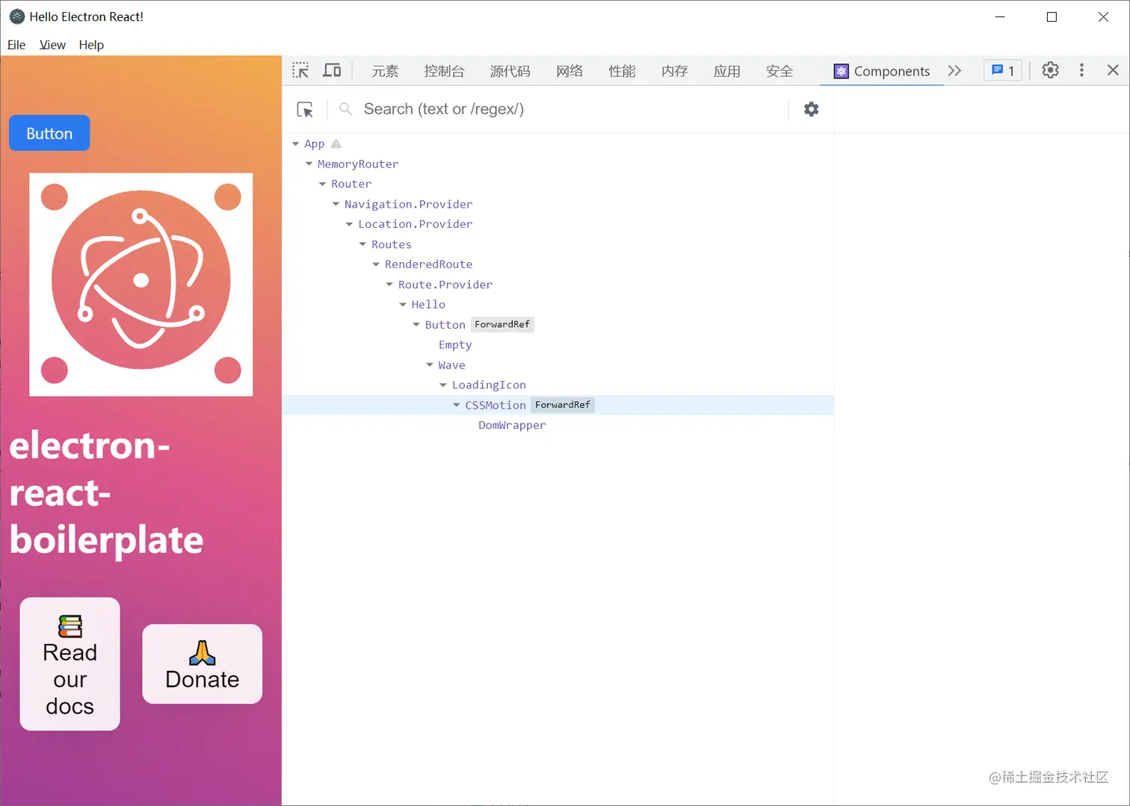Click the electron-react-boilerplate heading
Viewport: 1130px width, 806px height.
pos(106,492)
